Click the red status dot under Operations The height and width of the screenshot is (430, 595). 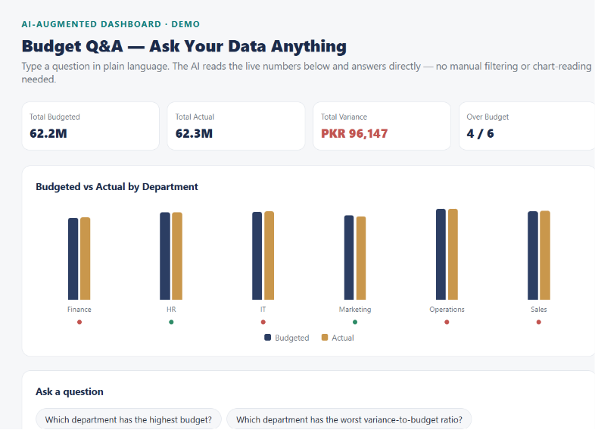pyautogui.click(x=447, y=322)
